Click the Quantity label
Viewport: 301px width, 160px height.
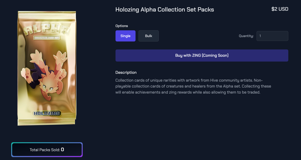(246, 36)
